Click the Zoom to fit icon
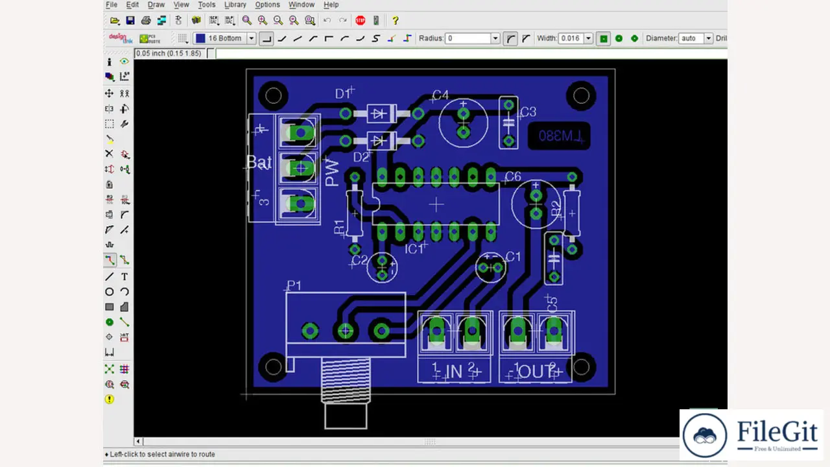This screenshot has width=830, height=467. click(246, 21)
